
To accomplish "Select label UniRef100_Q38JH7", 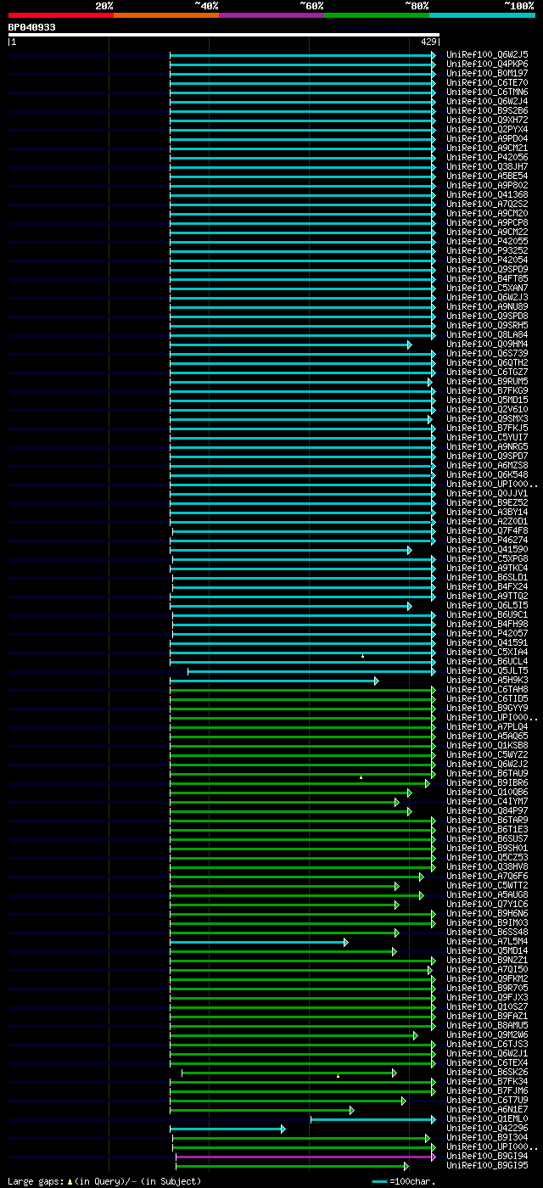I will point(487,166).
